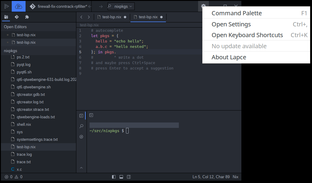
Task: Click the git branch icon beside firewall-fix-conntrack-rpfilter
Action: [x=33, y=6]
